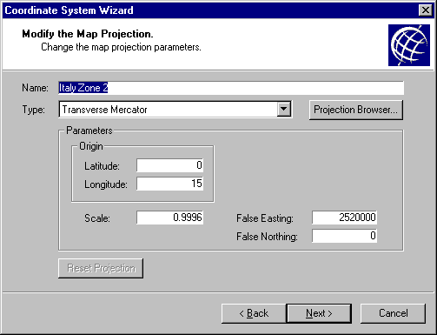Click the Name field containing Italy Zone 2
Viewport: 437px width, 335px height.
[231, 88]
